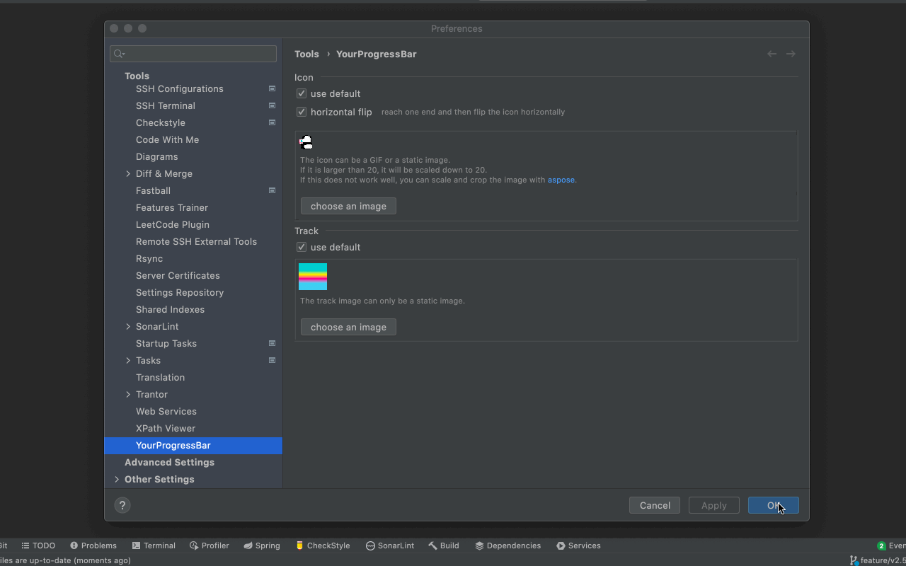906x566 pixels.
Task: Click the Tools breadcrumb link
Action: point(306,54)
